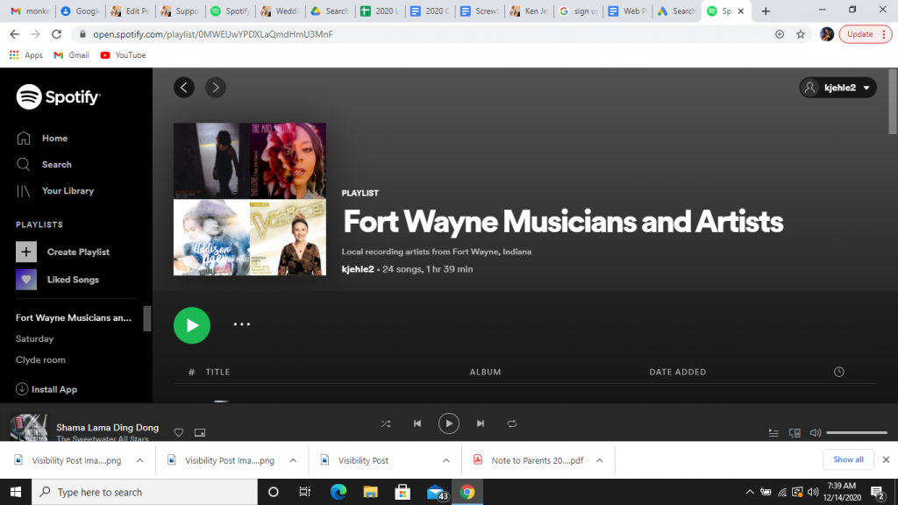Open File Explorer from taskbar
This screenshot has width=898, height=505.
371,492
